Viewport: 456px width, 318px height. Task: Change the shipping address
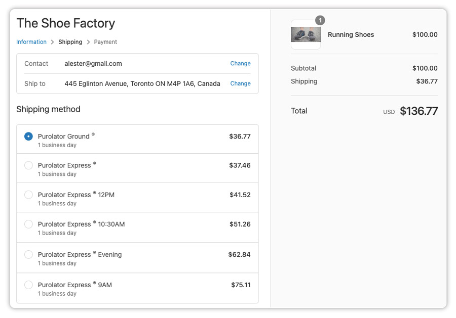[x=240, y=83]
